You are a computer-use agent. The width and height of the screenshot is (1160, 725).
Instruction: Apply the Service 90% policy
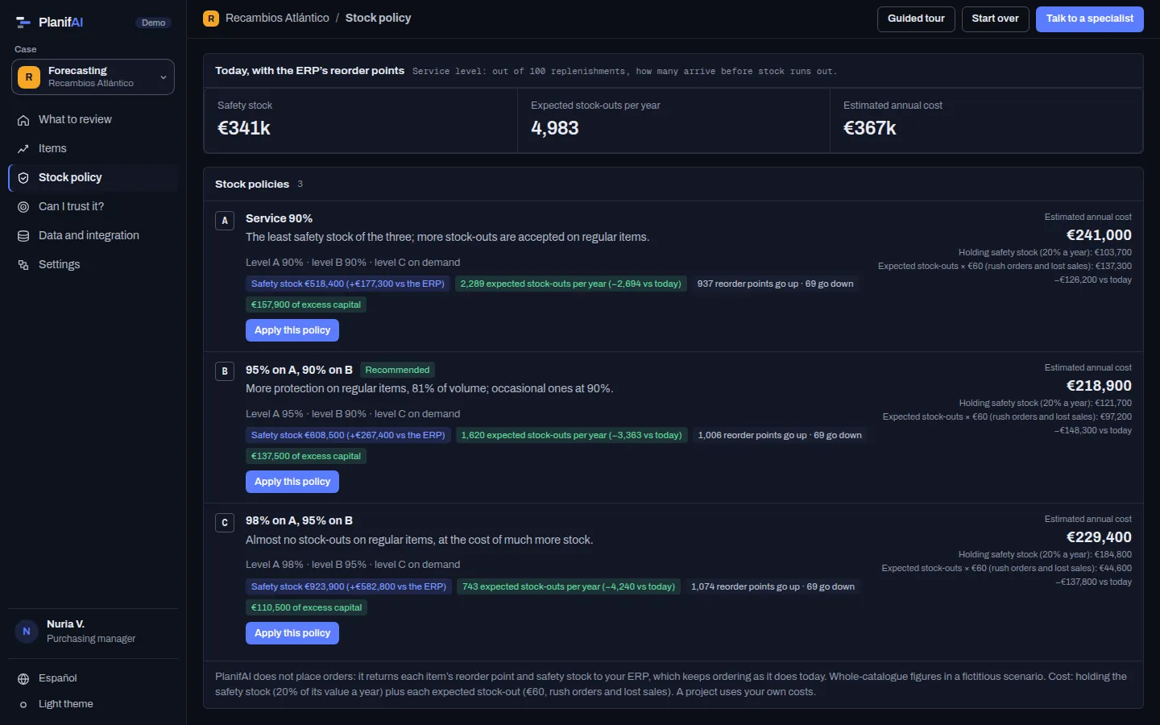pos(292,330)
